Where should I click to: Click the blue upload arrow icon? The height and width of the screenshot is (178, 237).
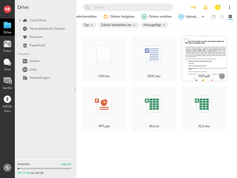[181, 17]
